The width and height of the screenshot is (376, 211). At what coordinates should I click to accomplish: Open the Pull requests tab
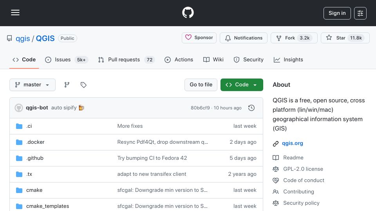coord(127,59)
